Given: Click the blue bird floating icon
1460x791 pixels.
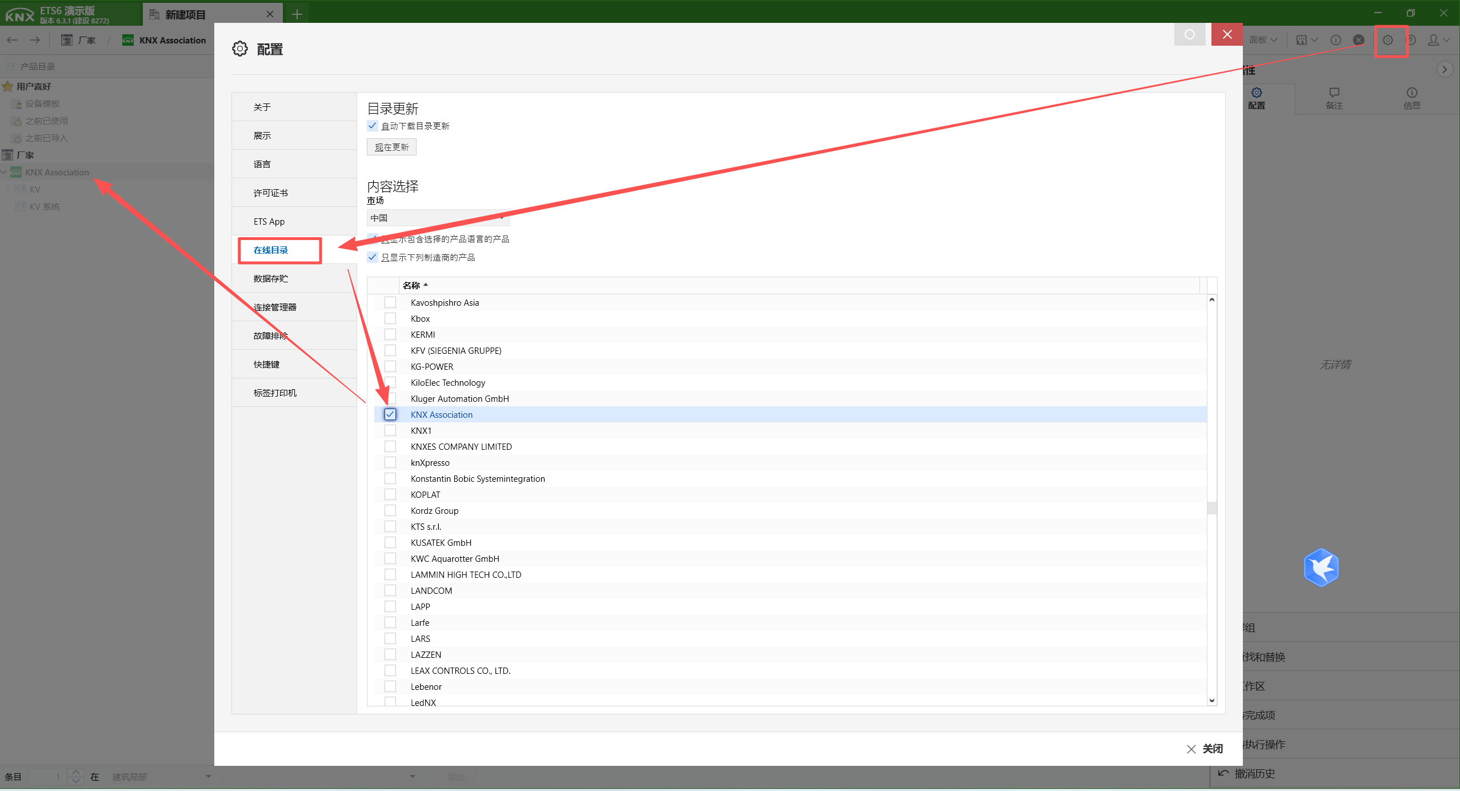Looking at the screenshot, I should pyautogui.click(x=1321, y=568).
